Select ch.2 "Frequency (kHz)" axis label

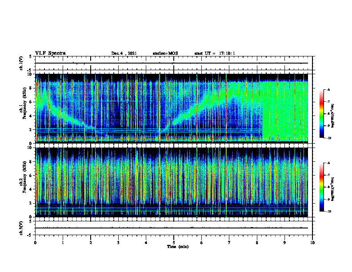pos(25,177)
